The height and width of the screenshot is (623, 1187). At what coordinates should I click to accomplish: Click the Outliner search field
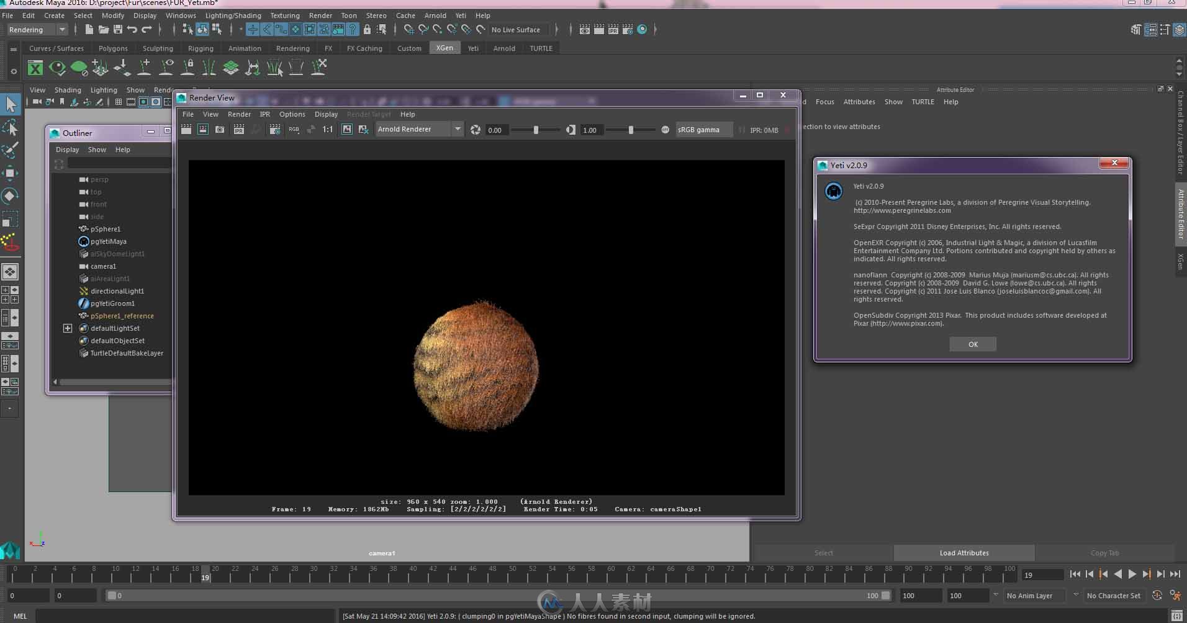point(120,163)
